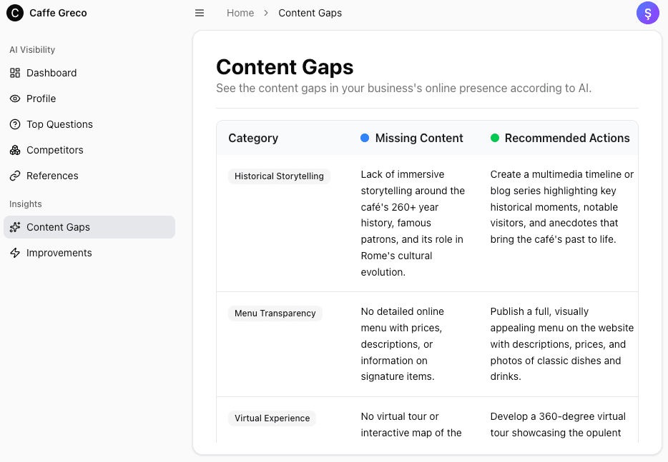
Task: Select the Menu Transparency category tag
Action: click(x=275, y=313)
